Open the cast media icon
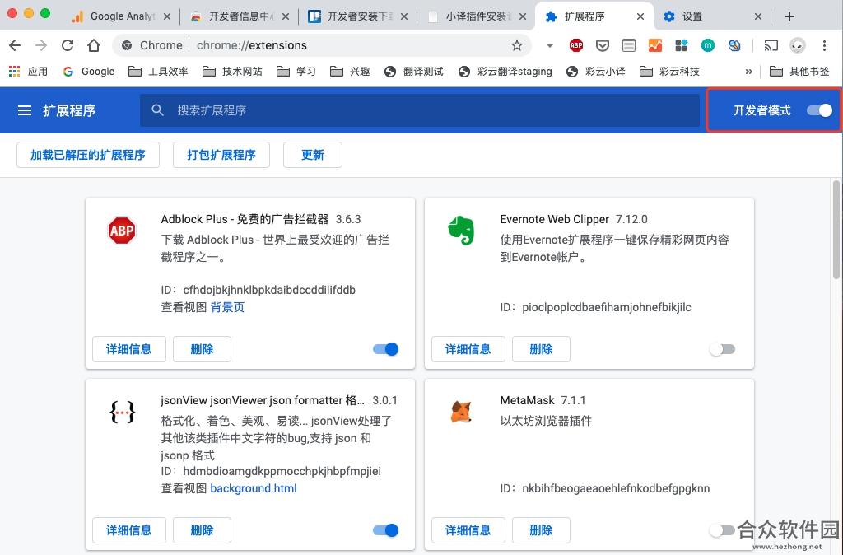This screenshot has width=843, height=555. (771, 46)
